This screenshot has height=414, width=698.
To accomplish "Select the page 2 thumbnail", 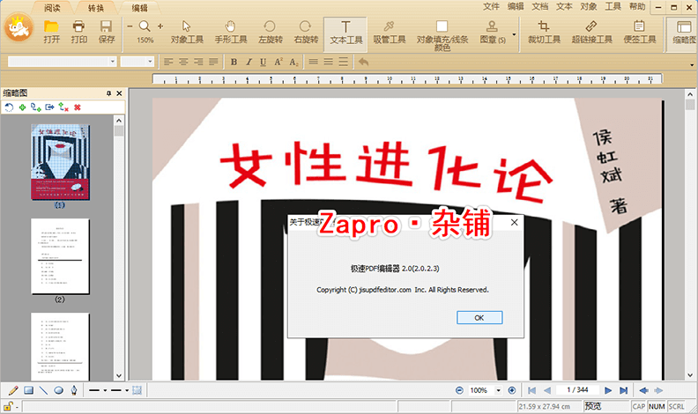I will (60, 256).
